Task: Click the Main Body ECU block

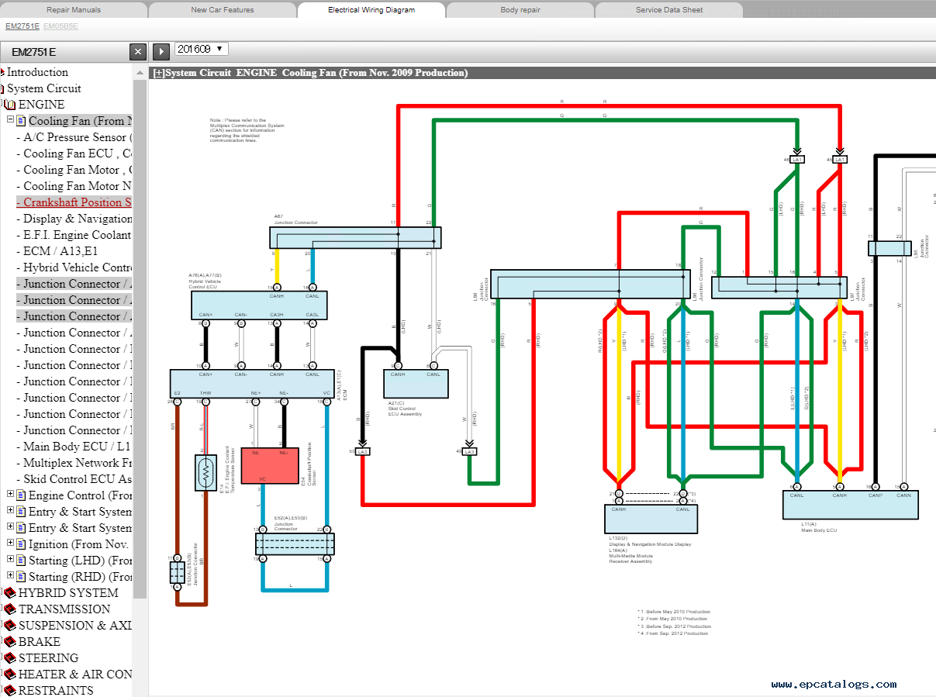Action: (x=851, y=505)
